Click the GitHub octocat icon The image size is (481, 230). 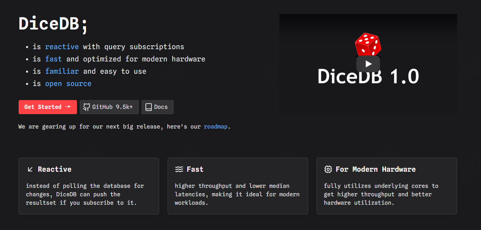(x=86, y=107)
